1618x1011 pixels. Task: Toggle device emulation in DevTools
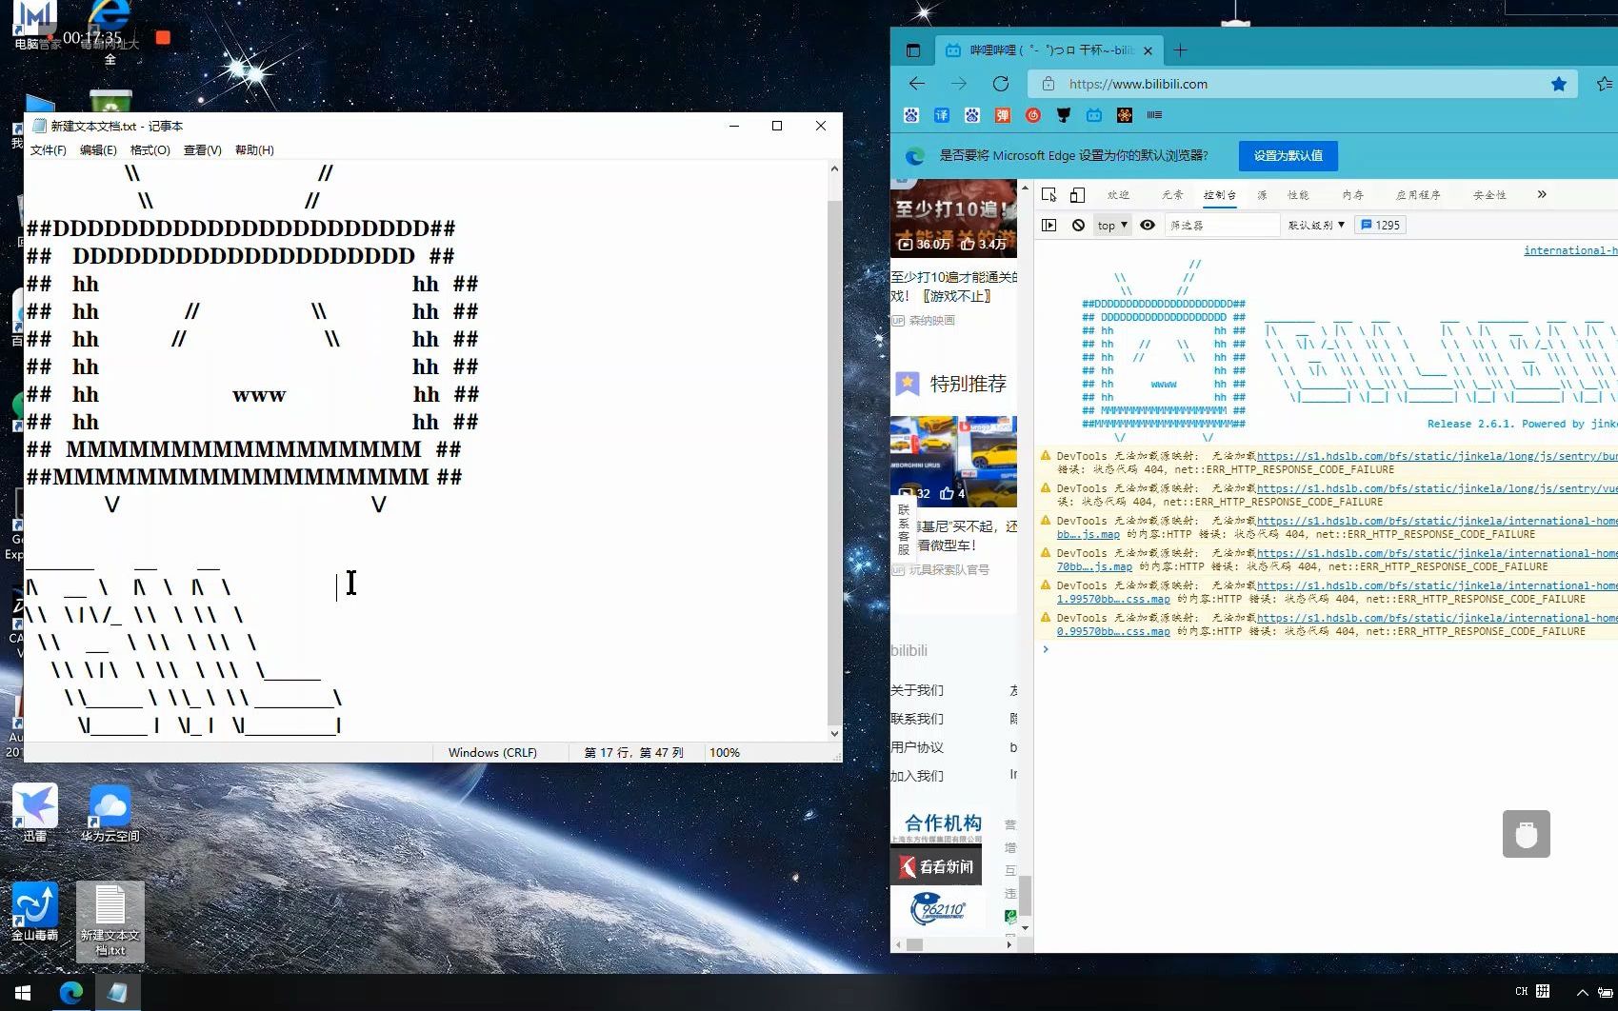coord(1077,194)
